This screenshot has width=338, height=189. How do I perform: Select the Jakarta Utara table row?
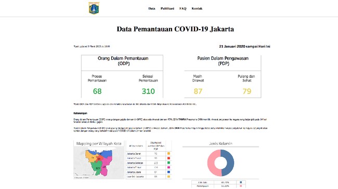click(x=149, y=172)
